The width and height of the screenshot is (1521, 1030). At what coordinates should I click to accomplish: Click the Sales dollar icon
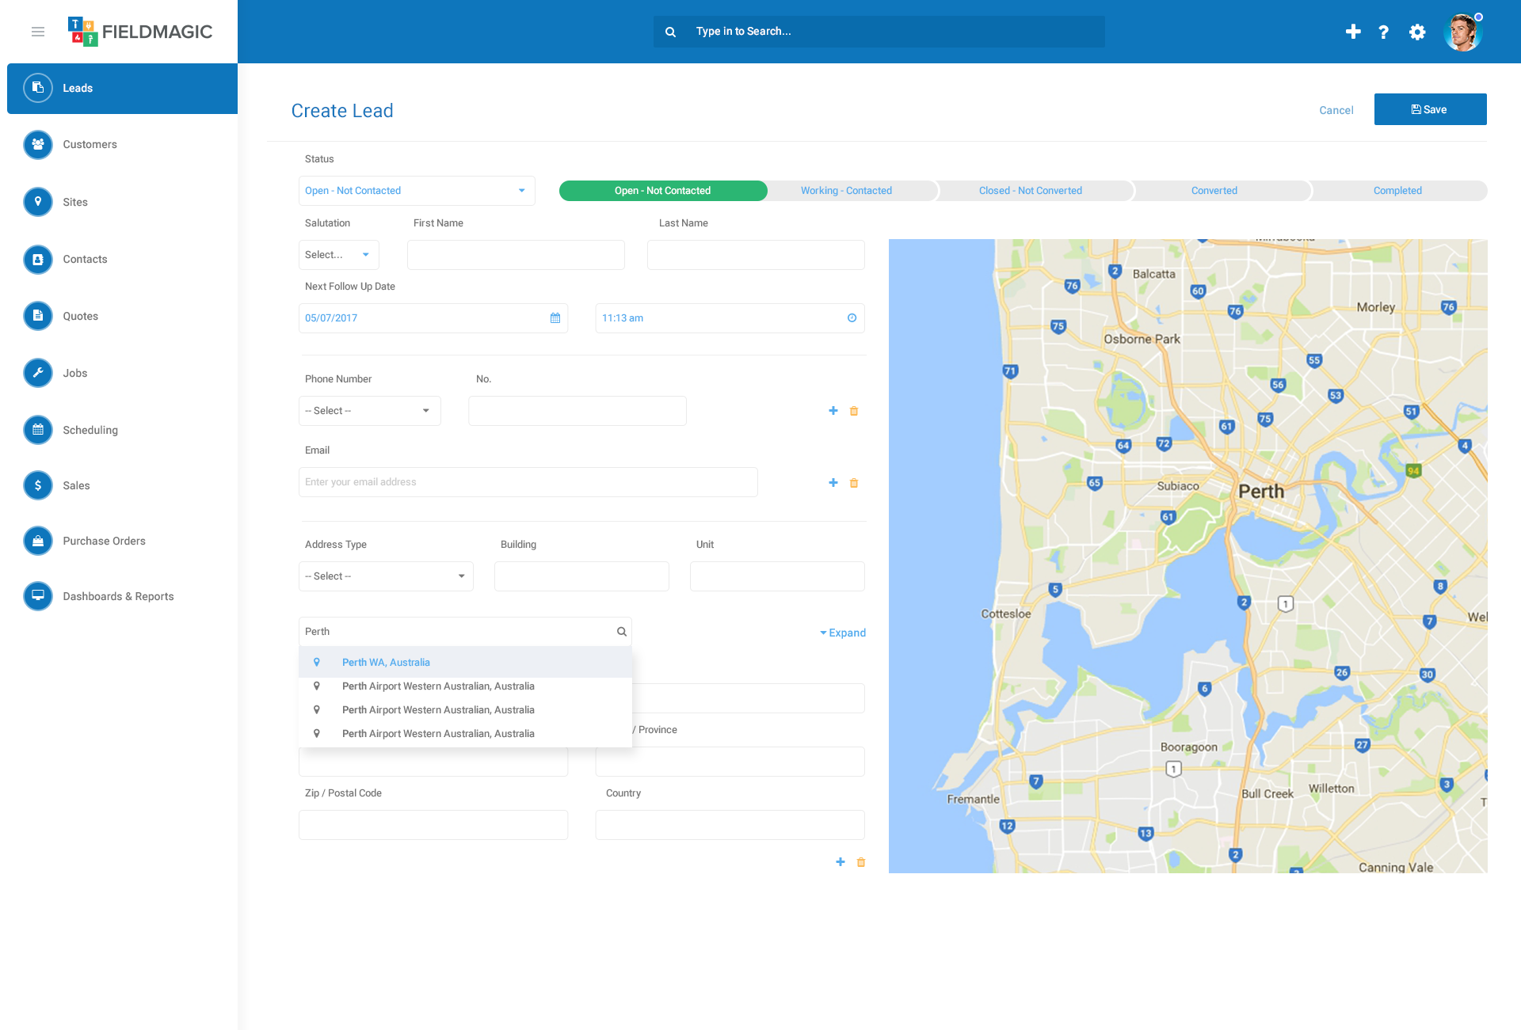38,485
